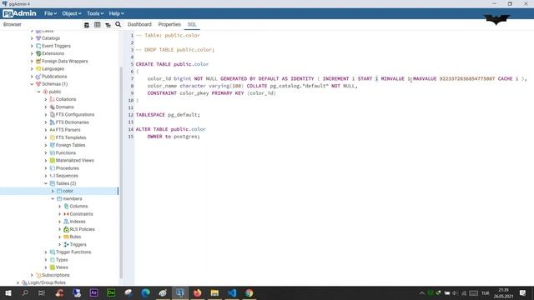Select the Procedures item

(67, 168)
